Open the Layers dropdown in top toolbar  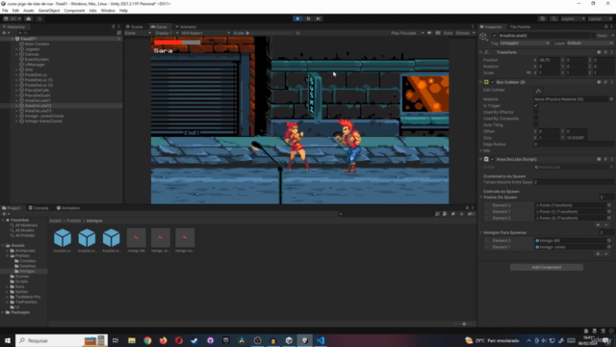click(x=573, y=18)
